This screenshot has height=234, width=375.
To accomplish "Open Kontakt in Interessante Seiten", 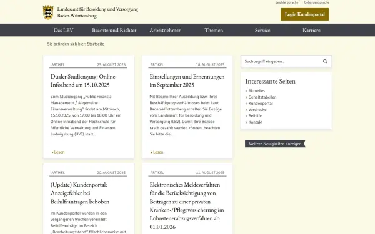I will coord(256,122).
